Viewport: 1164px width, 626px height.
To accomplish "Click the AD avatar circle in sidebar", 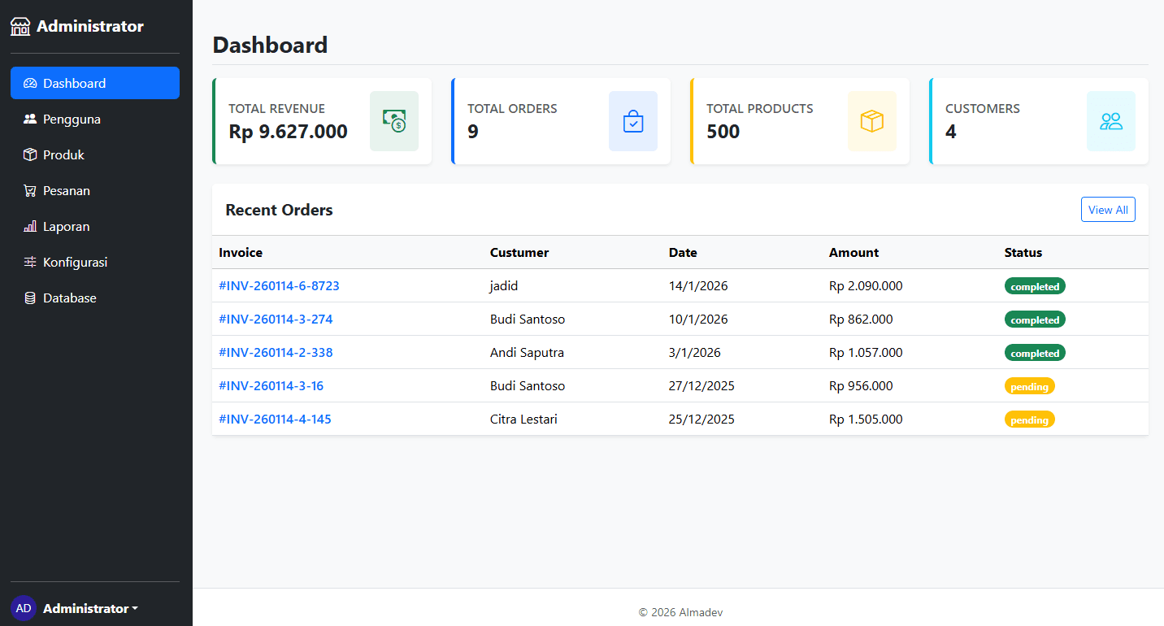I will tap(24, 608).
